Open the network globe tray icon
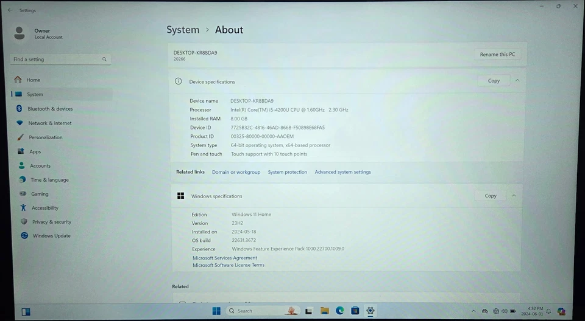The width and height of the screenshot is (585, 321). point(496,311)
